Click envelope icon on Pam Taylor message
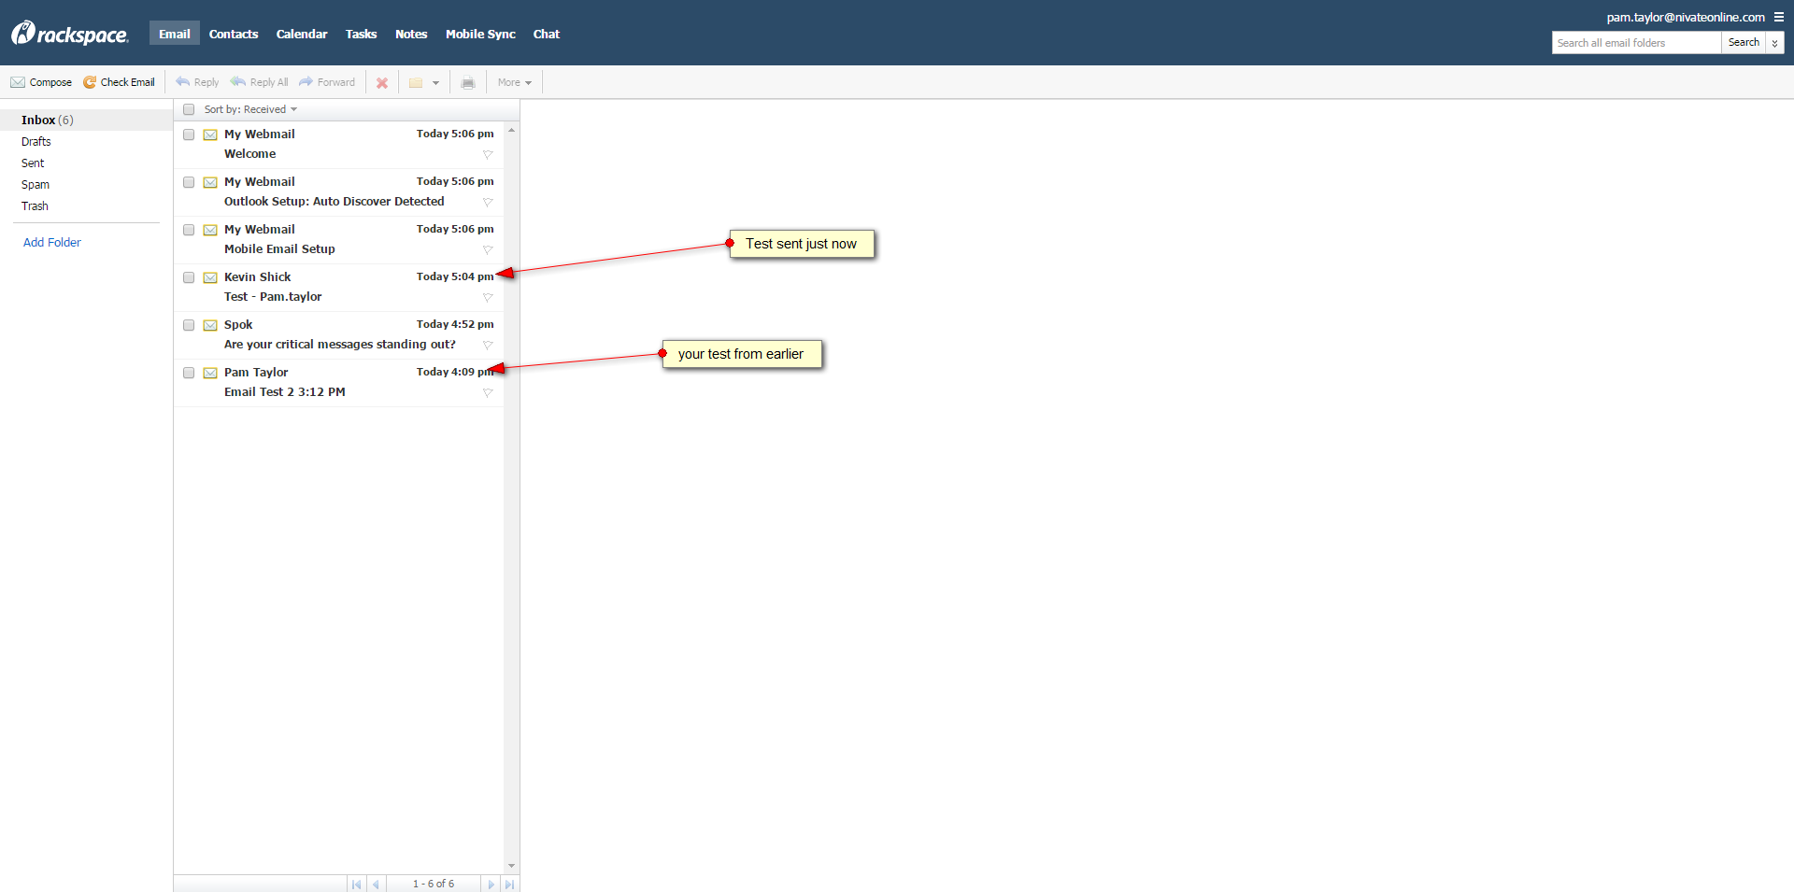The height and width of the screenshot is (892, 1794). (210, 373)
